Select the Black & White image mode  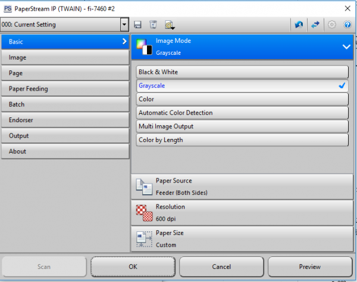pos(242,72)
